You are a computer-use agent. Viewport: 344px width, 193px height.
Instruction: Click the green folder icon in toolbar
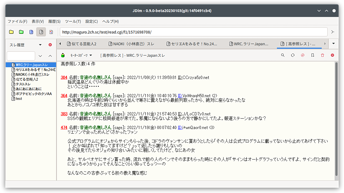tap(21, 32)
